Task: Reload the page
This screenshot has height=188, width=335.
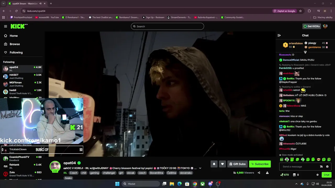Action: tap(16, 11)
